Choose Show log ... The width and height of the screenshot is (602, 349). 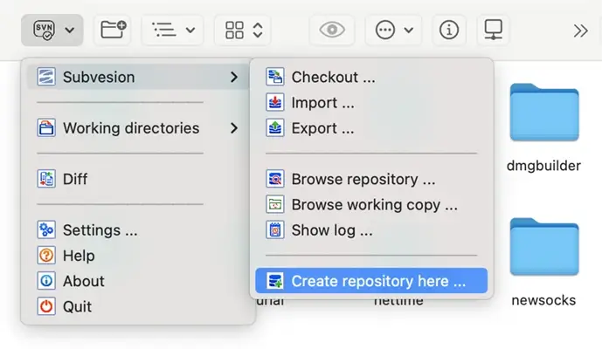371,230
